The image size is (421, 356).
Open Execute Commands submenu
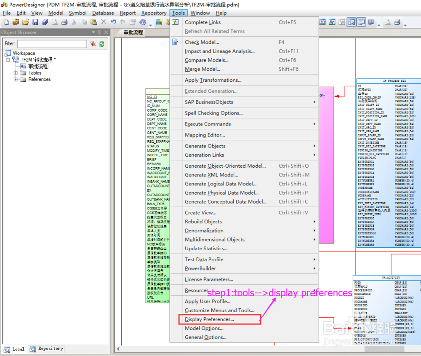point(244,124)
